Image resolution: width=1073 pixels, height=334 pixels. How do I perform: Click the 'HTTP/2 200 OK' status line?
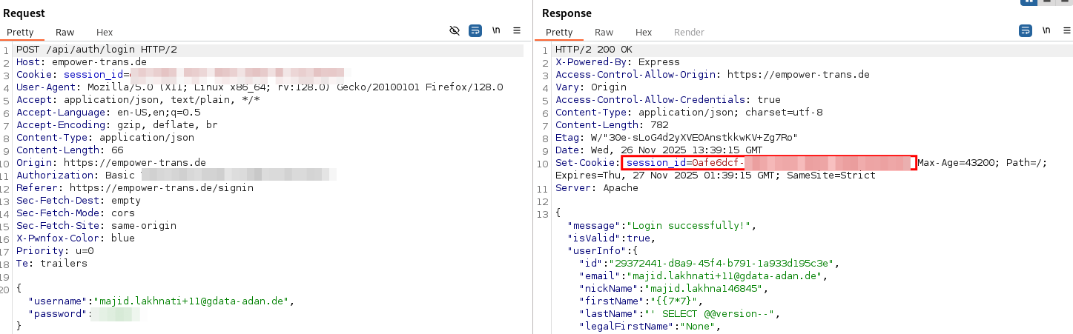pyautogui.click(x=594, y=50)
